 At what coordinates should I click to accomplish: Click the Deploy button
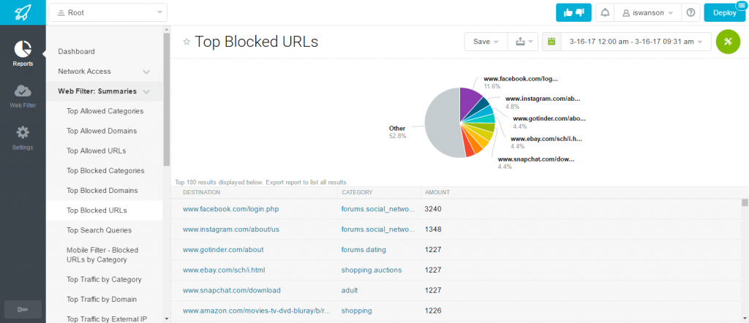725,13
